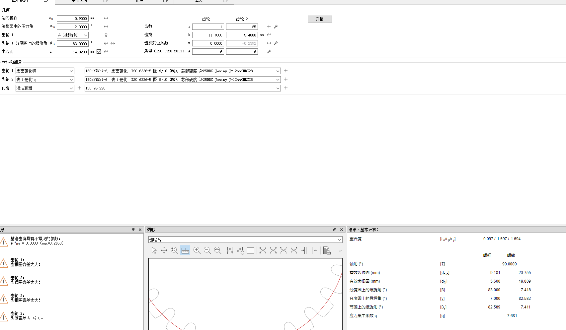Image resolution: width=566 pixels, height=330 pixels.
Task: Click the zoom-to-window selection icon
Action: click(x=174, y=250)
